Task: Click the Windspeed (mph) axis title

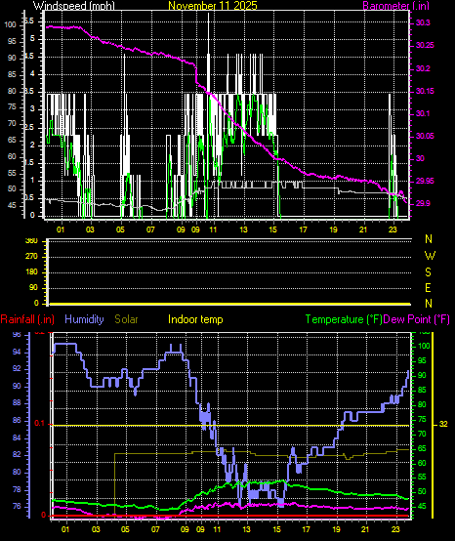Action: [x=74, y=6]
